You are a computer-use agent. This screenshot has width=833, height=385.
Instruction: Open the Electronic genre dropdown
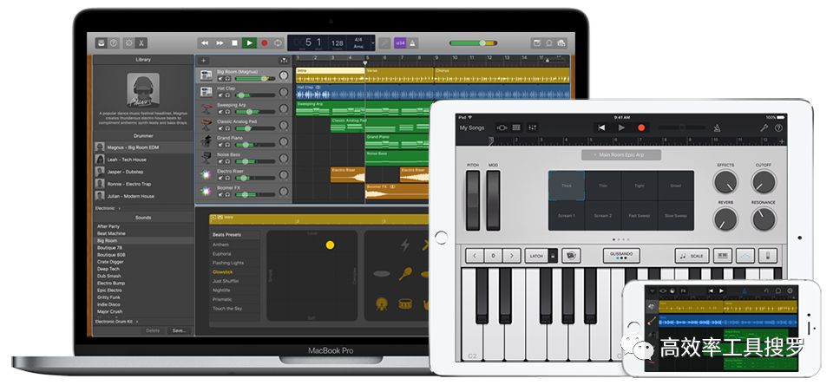pos(108,208)
